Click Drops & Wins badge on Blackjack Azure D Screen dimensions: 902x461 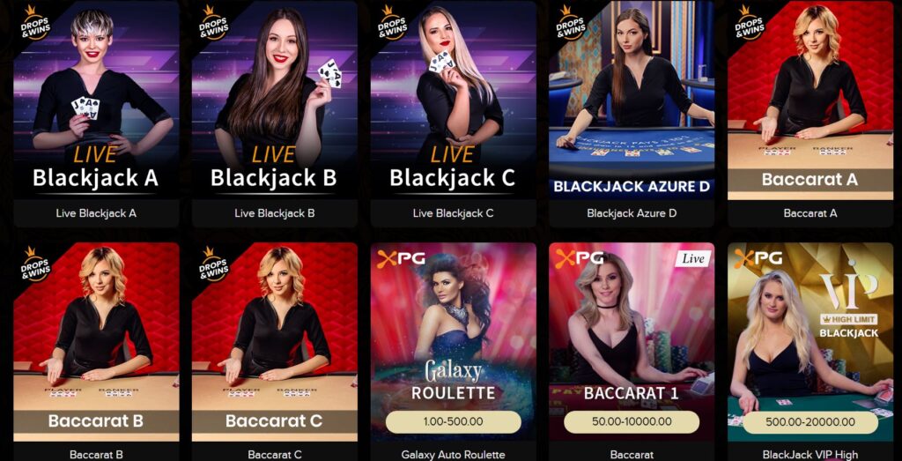[572, 23]
